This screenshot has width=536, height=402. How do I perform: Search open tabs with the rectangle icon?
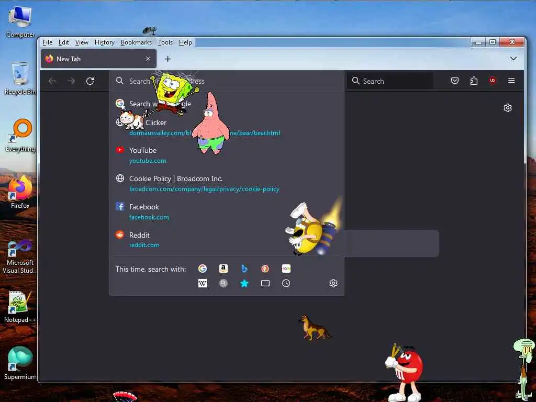[x=265, y=283]
